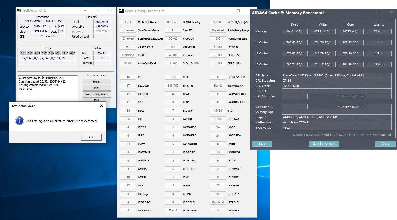Click the tREF value field showing 12480
The image size is (397, 220).
click(218, 111)
